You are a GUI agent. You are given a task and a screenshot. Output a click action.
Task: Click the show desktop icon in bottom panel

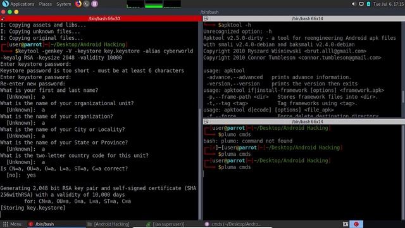click(x=346, y=224)
